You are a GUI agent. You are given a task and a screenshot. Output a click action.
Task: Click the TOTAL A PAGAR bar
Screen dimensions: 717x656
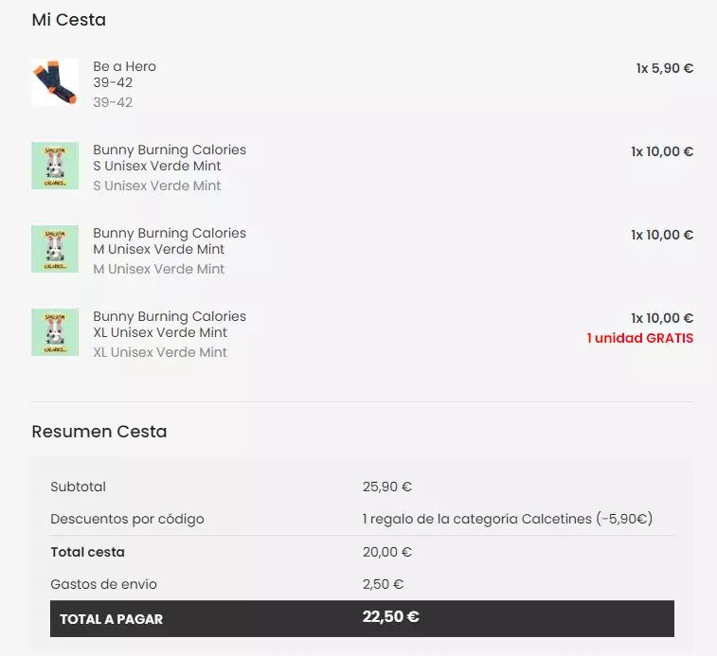[x=362, y=618]
